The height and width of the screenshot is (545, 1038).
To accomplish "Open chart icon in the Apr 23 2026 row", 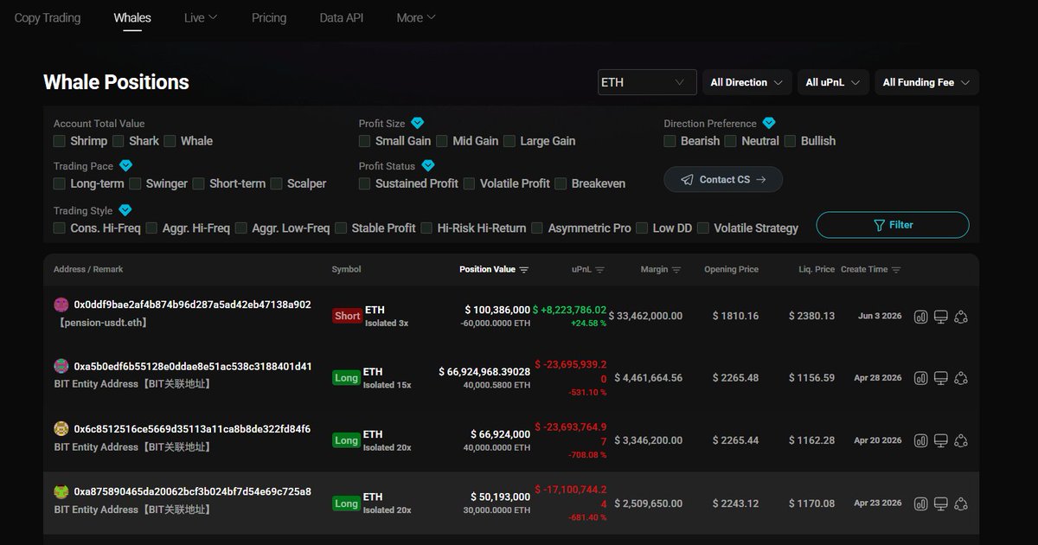I will (921, 503).
